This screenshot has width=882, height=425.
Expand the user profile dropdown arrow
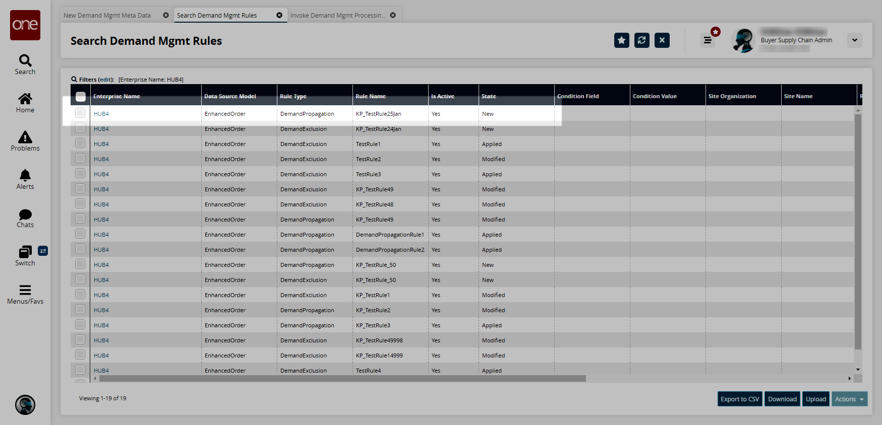pos(854,40)
